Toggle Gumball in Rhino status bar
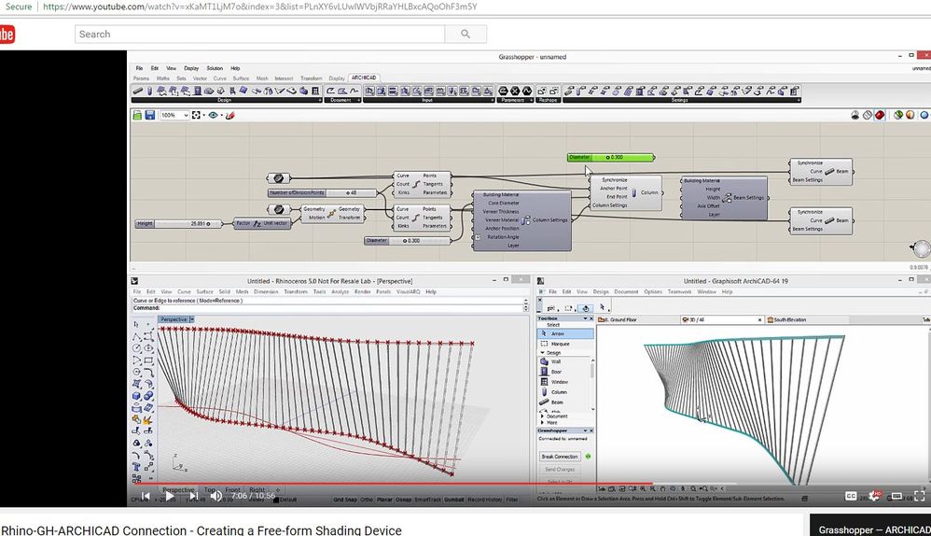Image resolution: width=931 pixels, height=536 pixels. click(x=454, y=500)
